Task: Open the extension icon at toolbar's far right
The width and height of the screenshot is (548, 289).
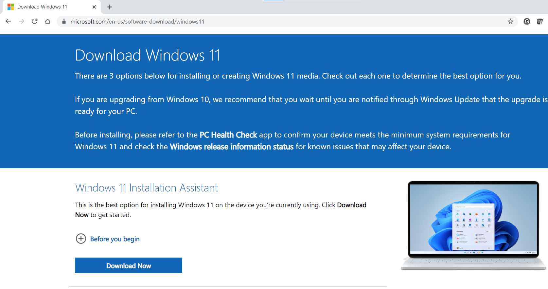Action: [x=540, y=22]
